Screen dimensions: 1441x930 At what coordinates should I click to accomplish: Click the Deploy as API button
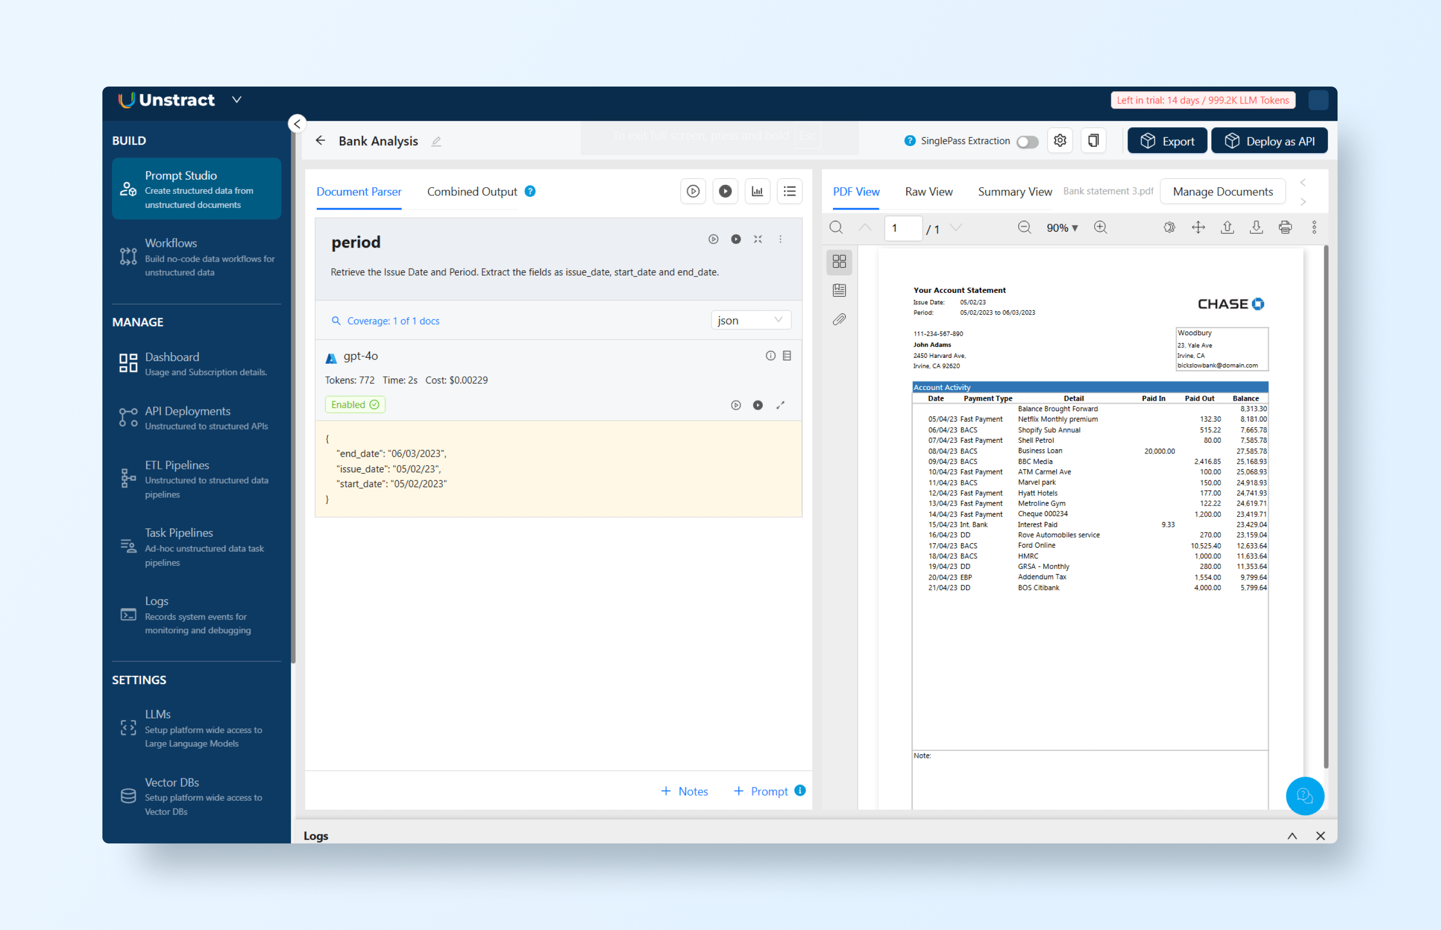point(1269,141)
